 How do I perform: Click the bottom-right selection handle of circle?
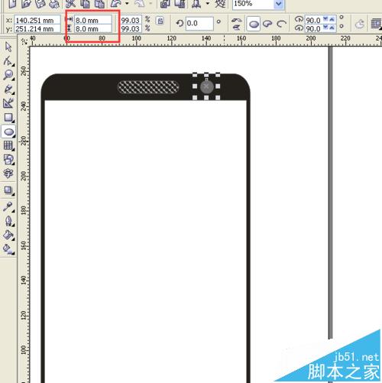[x=218, y=98]
